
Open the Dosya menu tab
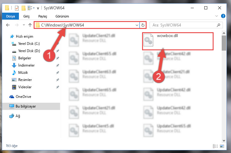(11, 16)
